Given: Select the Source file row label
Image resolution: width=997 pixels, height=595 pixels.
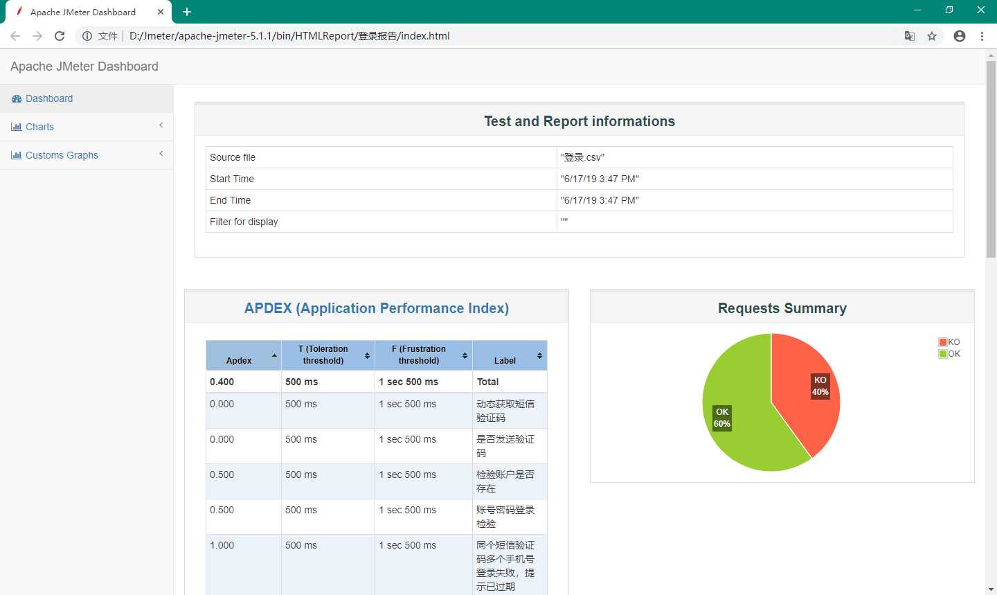Looking at the screenshot, I should click(x=233, y=157).
